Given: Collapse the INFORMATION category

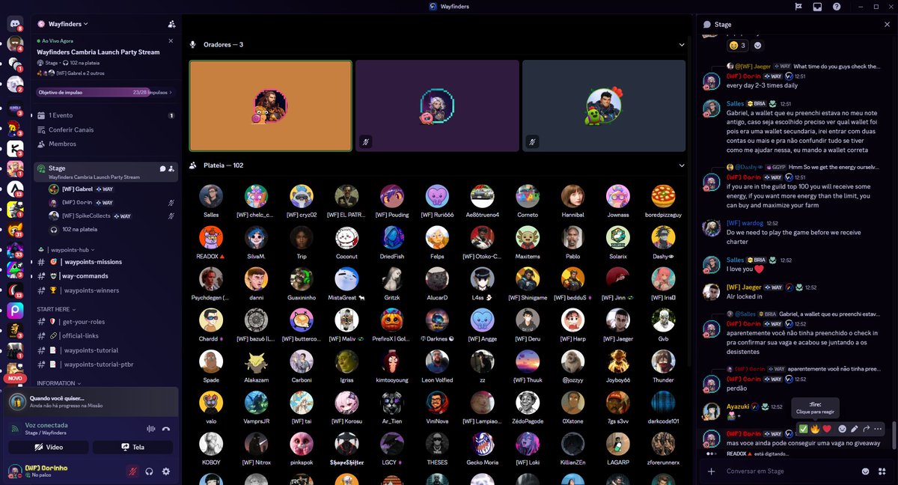Looking at the screenshot, I should [x=58, y=383].
